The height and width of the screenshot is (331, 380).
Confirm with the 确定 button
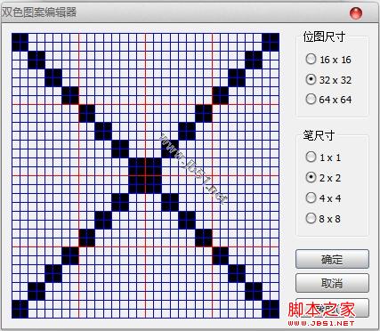coord(332,259)
